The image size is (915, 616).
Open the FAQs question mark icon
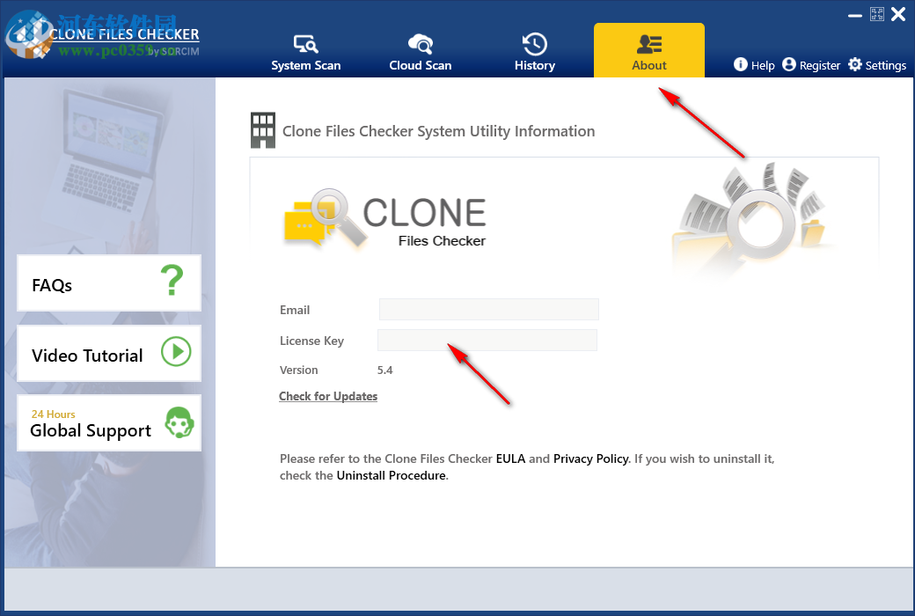pyautogui.click(x=172, y=282)
